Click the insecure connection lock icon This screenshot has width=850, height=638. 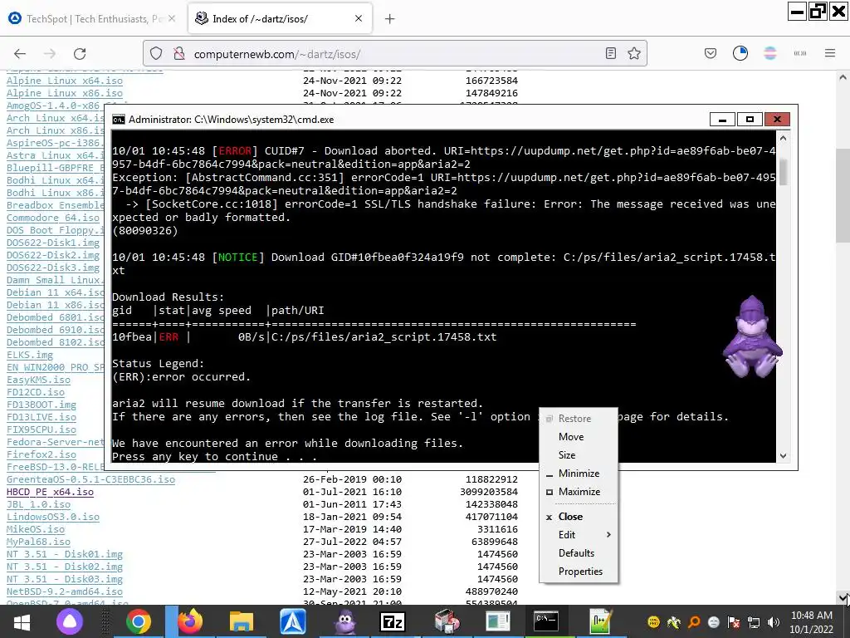[x=179, y=54]
